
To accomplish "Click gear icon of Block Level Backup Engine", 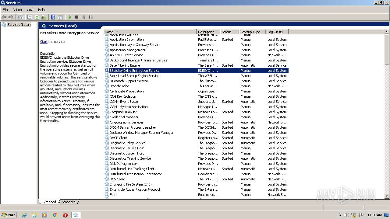I will coord(107,76).
